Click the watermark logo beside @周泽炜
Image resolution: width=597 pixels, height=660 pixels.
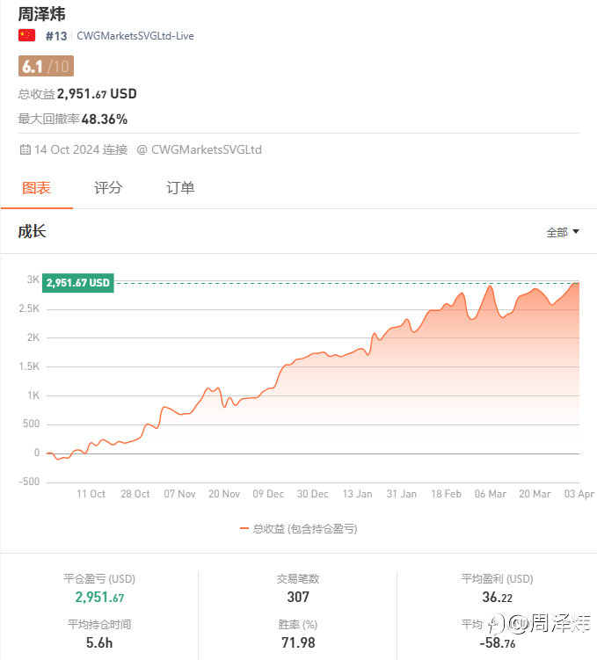tap(499, 624)
